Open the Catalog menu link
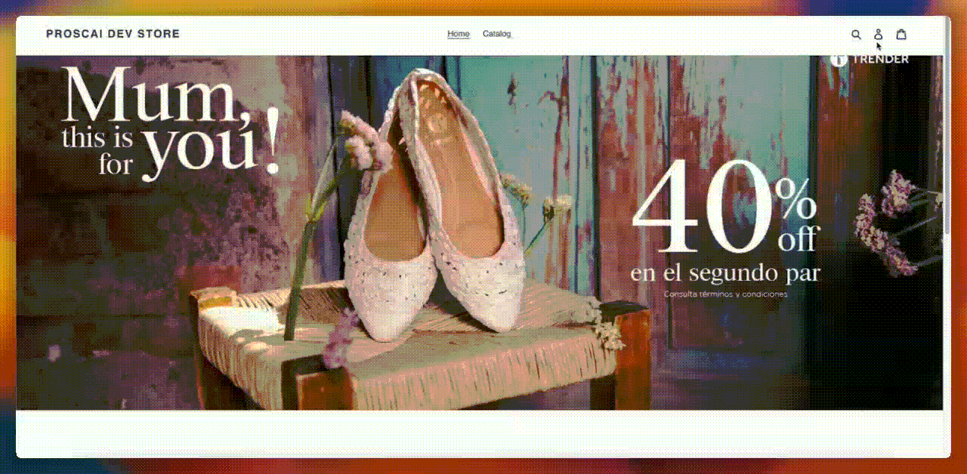The width and height of the screenshot is (967, 474). pos(497,34)
